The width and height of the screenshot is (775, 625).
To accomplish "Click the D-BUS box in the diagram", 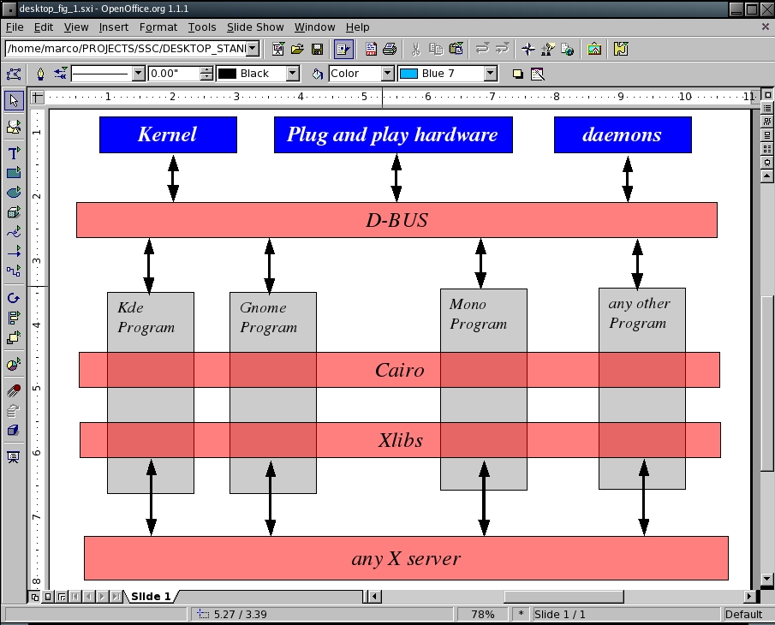I will point(396,220).
